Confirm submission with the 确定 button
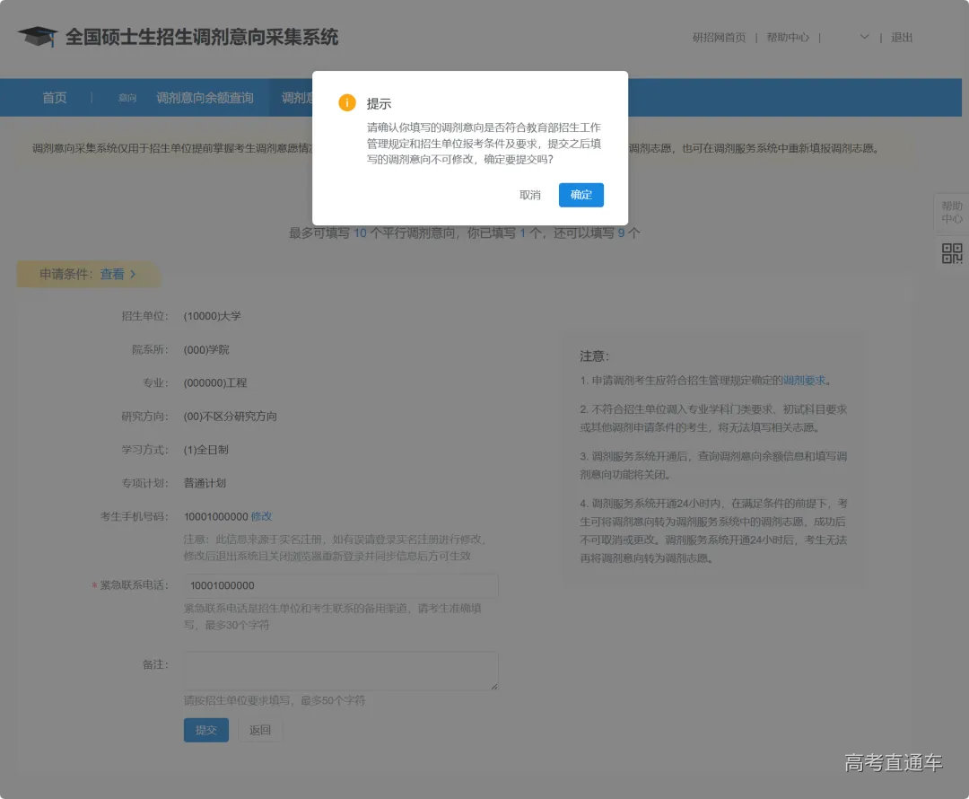 581,195
